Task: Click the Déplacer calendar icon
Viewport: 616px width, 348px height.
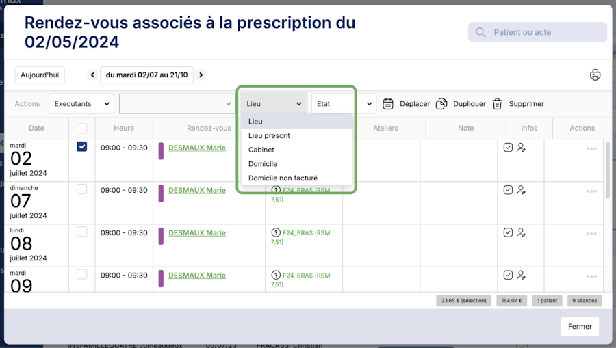Action: (x=388, y=104)
